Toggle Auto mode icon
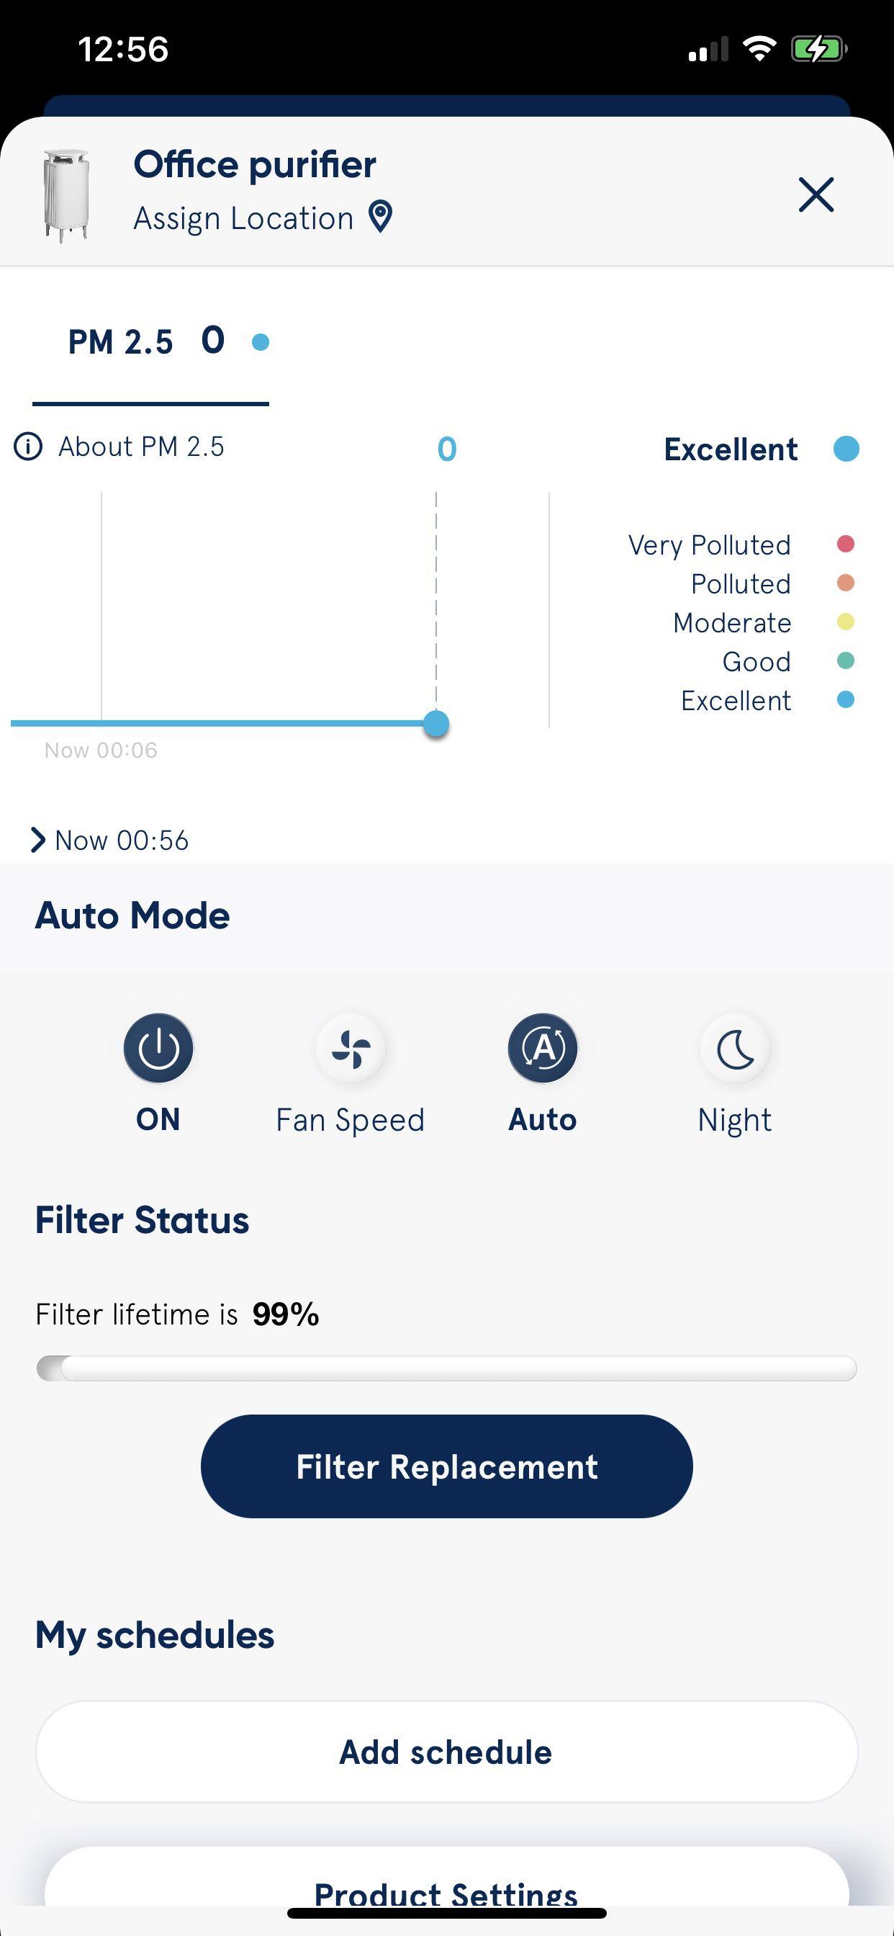The width and height of the screenshot is (894, 1936). tap(543, 1048)
